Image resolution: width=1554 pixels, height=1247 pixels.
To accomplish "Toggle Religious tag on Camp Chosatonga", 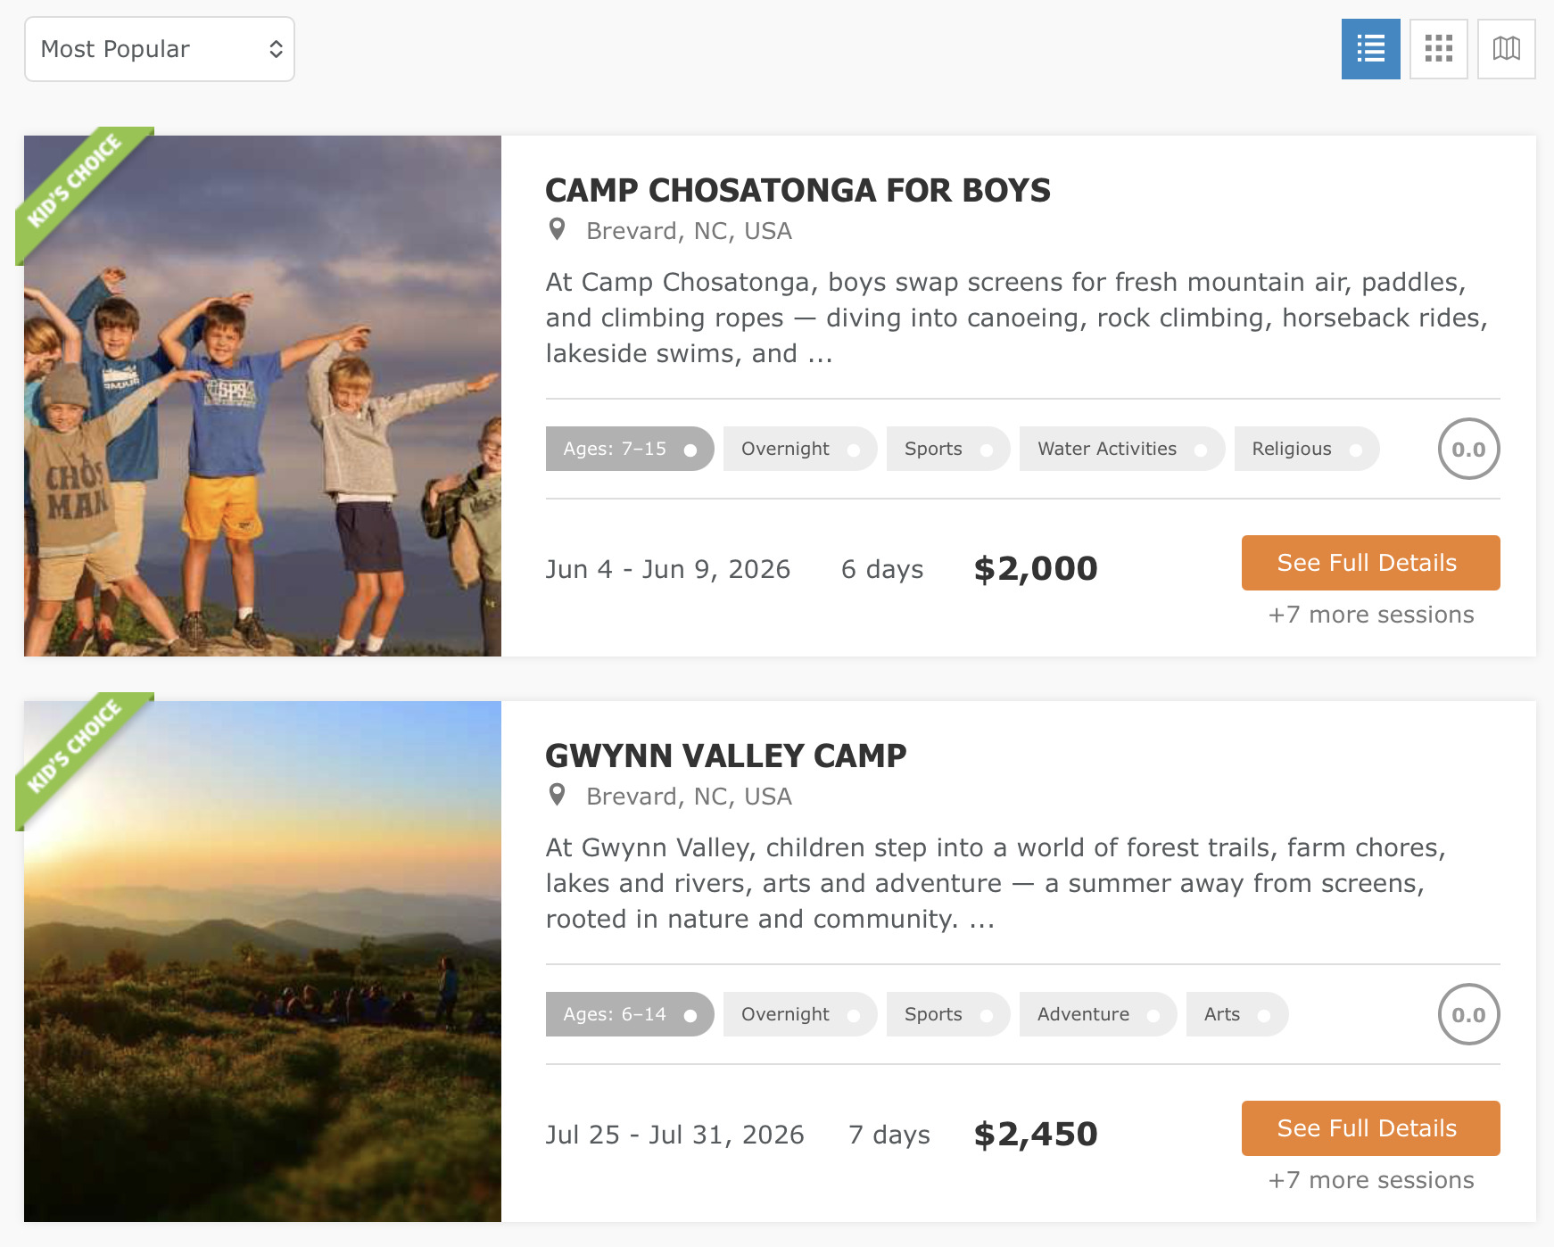I will (1306, 449).
